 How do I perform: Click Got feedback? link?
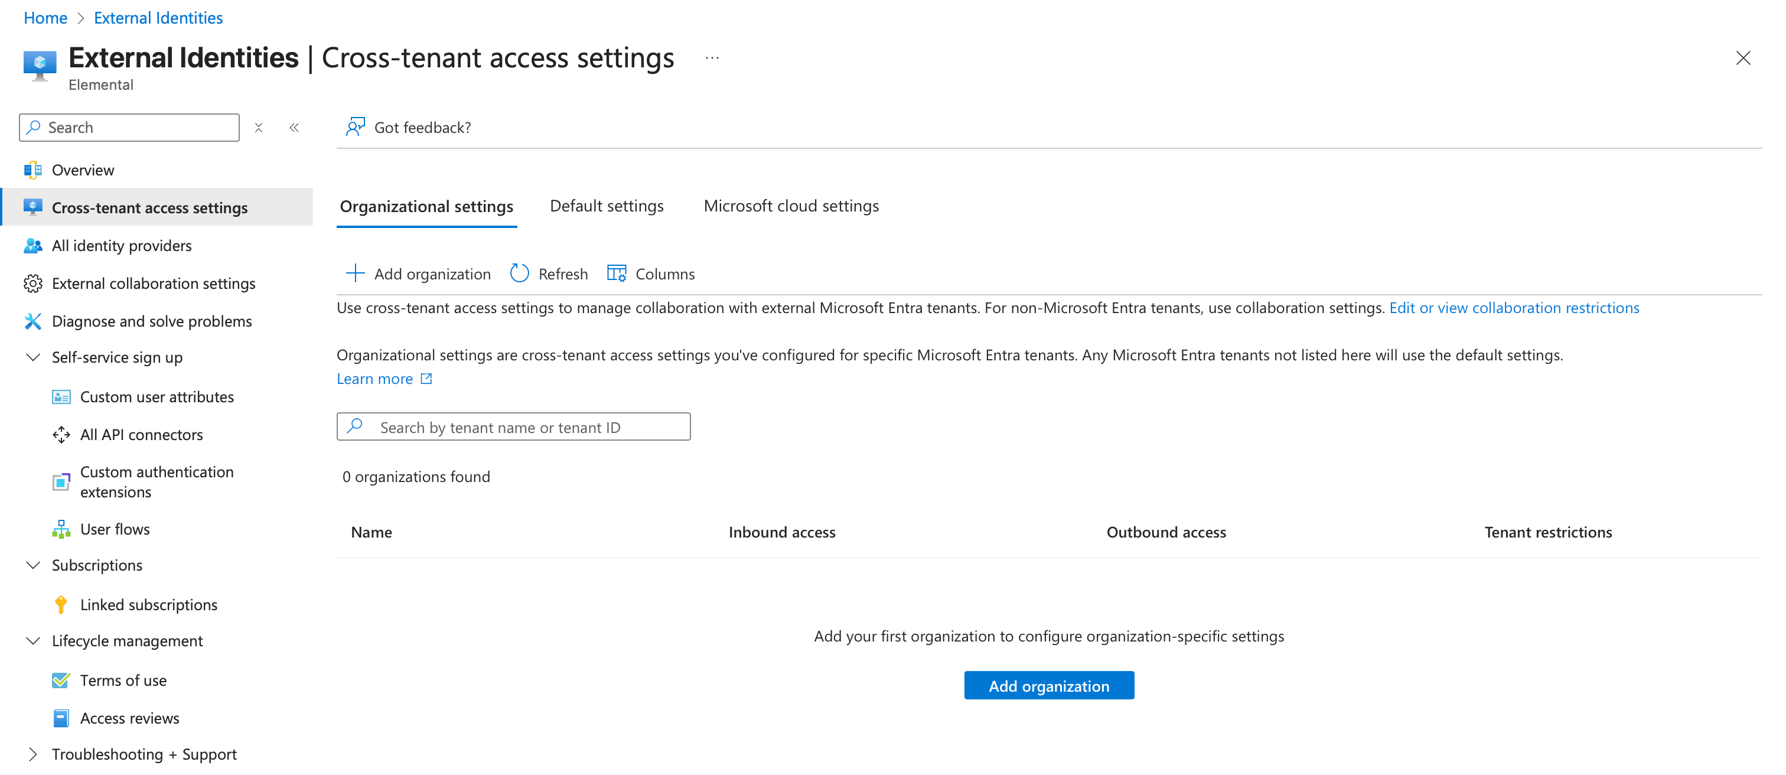(x=408, y=128)
